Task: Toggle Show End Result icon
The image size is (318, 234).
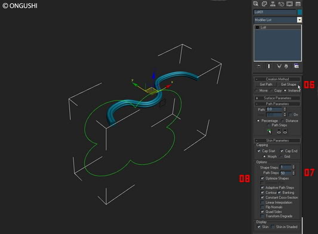Action: pyautogui.click(x=269, y=66)
